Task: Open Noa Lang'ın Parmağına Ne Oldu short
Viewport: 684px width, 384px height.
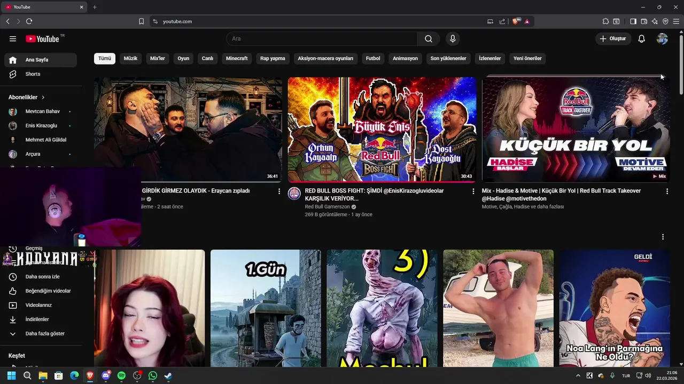Action: pos(615,308)
